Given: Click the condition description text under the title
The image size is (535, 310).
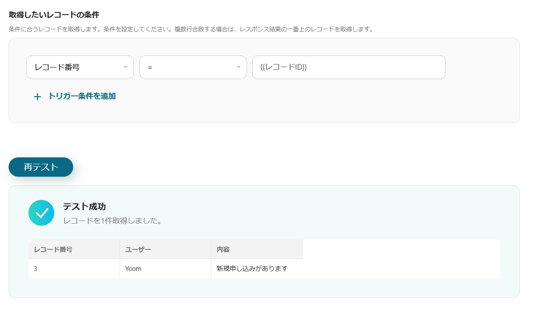Looking at the screenshot, I should [190, 30].
